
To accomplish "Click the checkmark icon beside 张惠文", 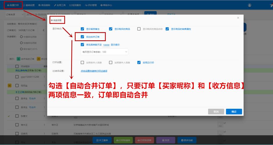I will point(9,116).
